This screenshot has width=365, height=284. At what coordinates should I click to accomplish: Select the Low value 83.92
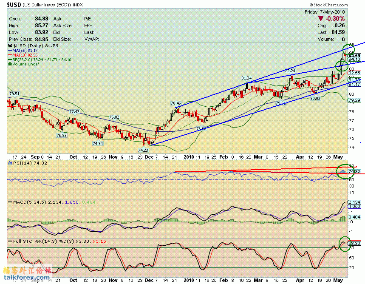click(x=42, y=32)
